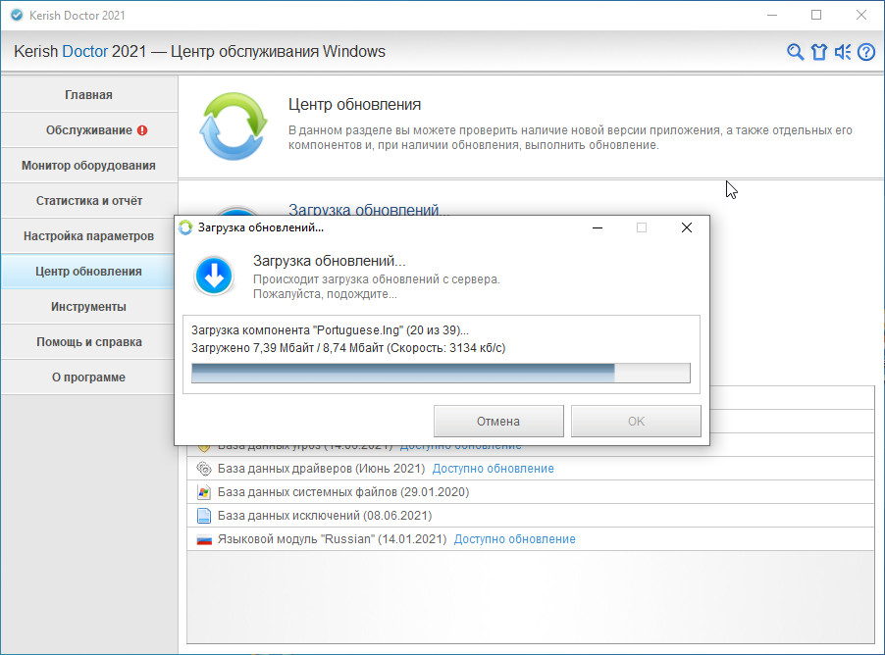
Task: Click Доступно обновление link for driver database
Action: (494, 469)
